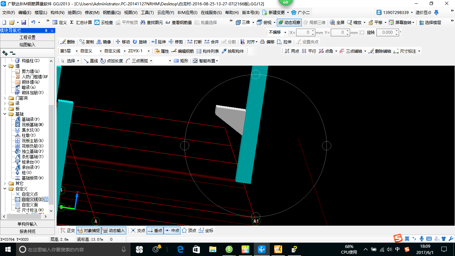The width and height of the screenshot is (455, 256).
Task: Click the X offset input field
Action: pyautogui.click(x=305, y=32)
